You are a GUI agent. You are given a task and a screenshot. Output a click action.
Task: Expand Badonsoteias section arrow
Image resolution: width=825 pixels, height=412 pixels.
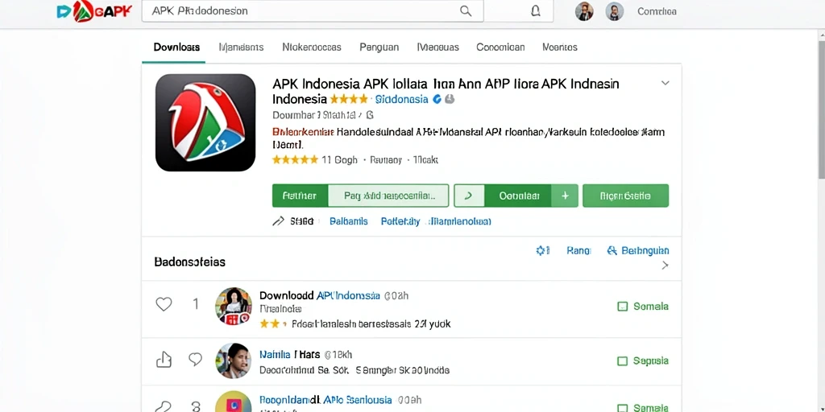[x=665, y=266]
